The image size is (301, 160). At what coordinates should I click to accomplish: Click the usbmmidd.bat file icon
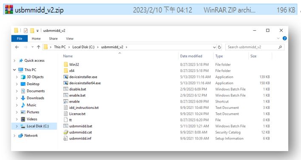tap(66, 126)
